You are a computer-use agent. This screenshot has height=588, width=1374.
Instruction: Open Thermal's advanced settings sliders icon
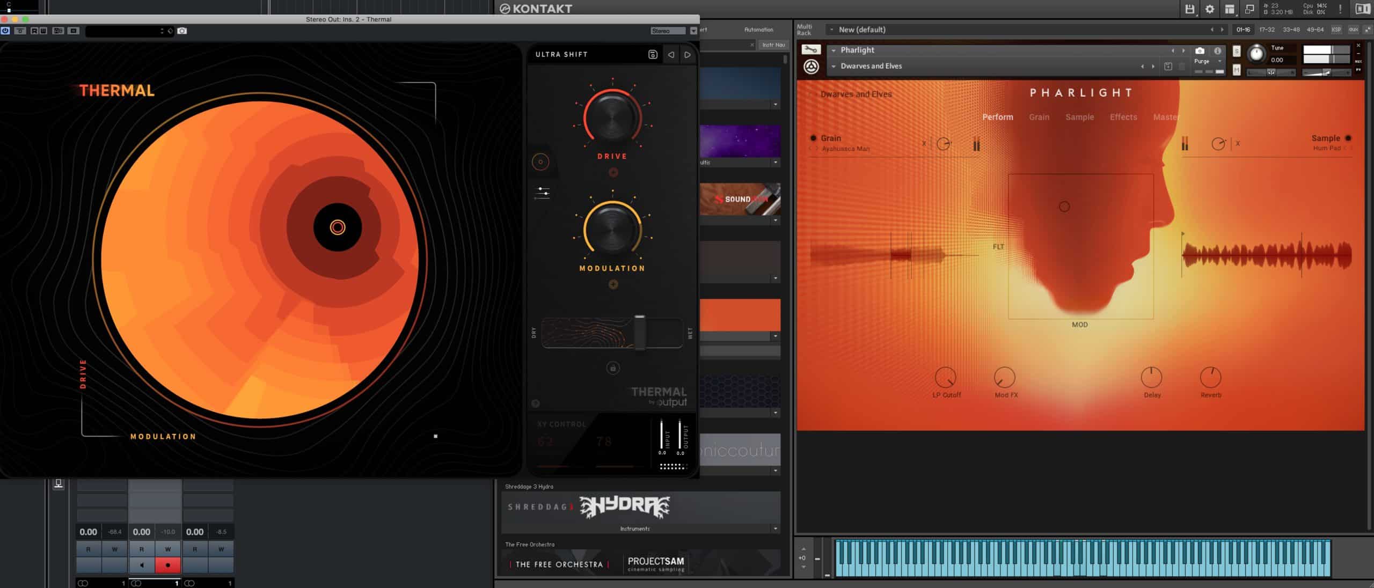click(542, 193)
